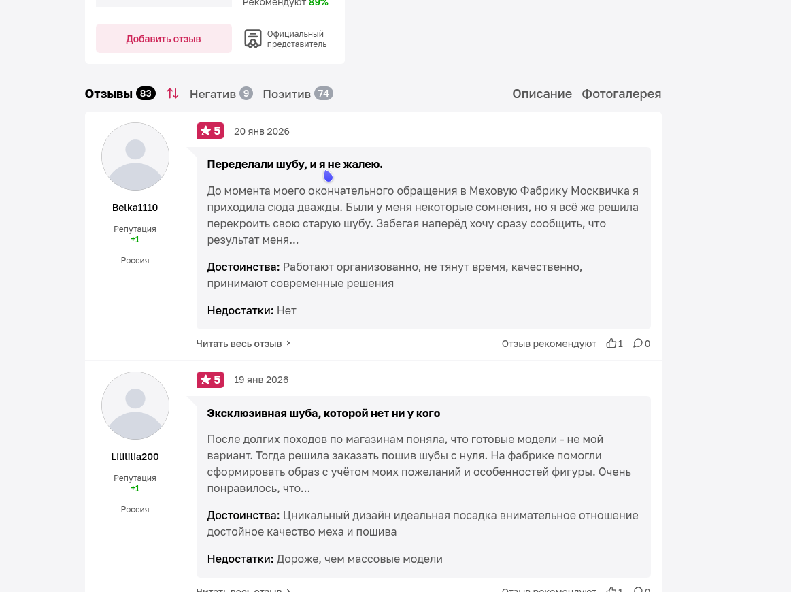Open the Фотогалерея section

621,94
